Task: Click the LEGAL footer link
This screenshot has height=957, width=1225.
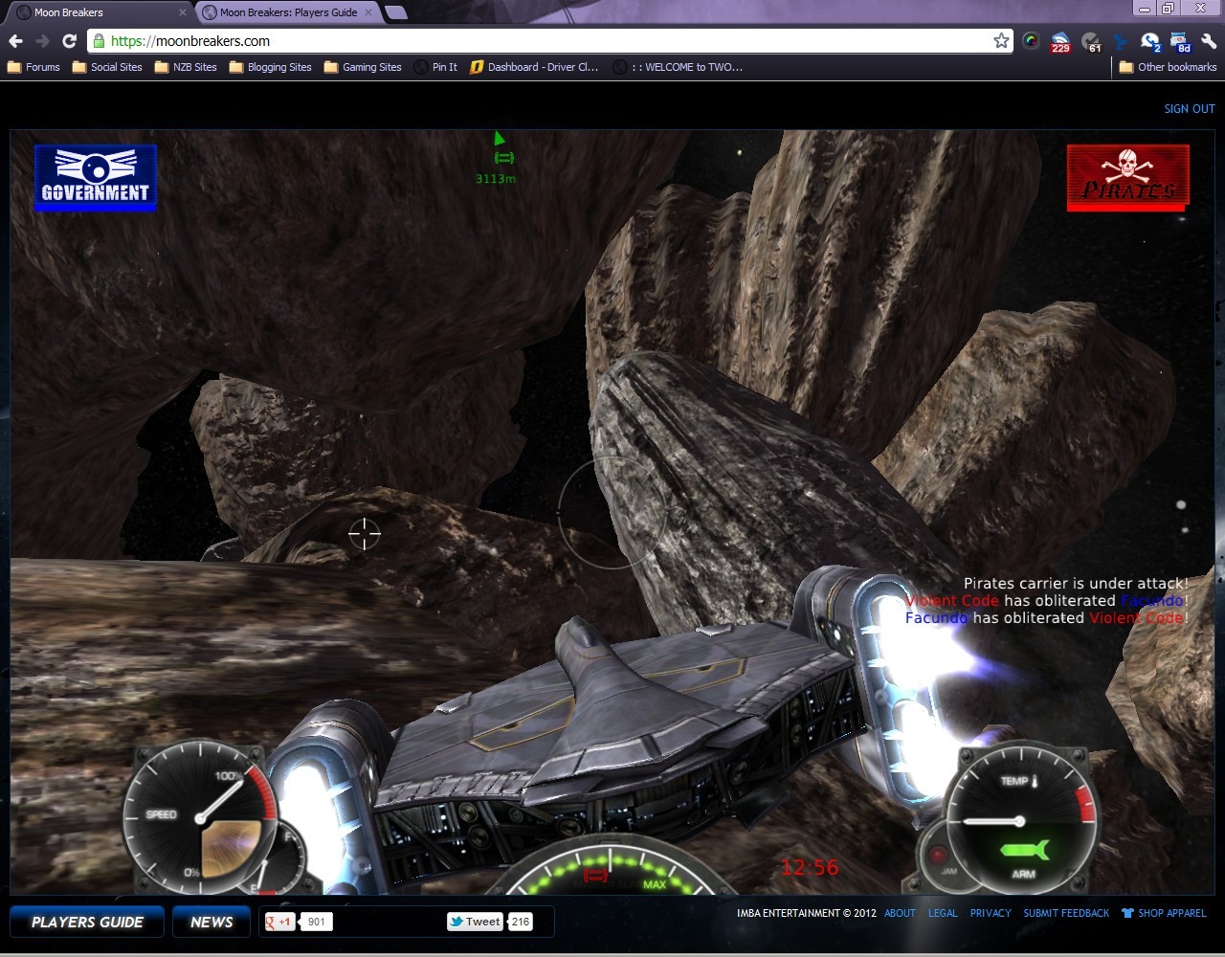Action: coord(943,913)
